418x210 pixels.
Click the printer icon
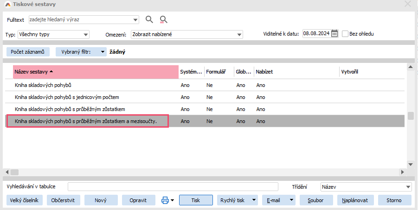(x=165, y=200)
